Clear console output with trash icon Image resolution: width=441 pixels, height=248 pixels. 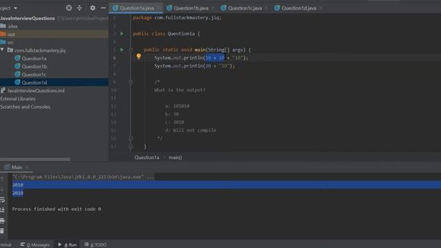click(3, 231)
